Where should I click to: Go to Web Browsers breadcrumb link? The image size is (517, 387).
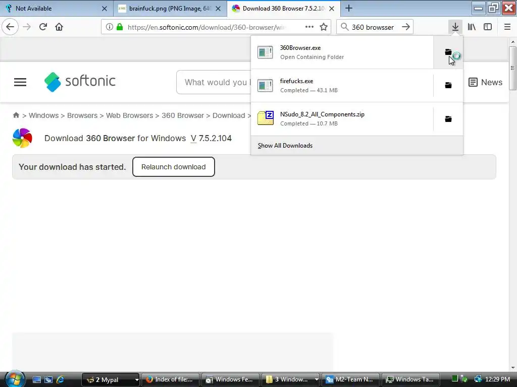129,115
